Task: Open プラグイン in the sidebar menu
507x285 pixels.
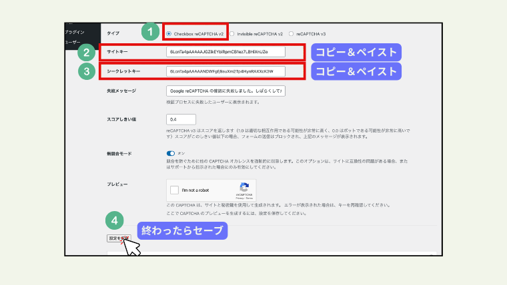Action: (x=75, y=32)
